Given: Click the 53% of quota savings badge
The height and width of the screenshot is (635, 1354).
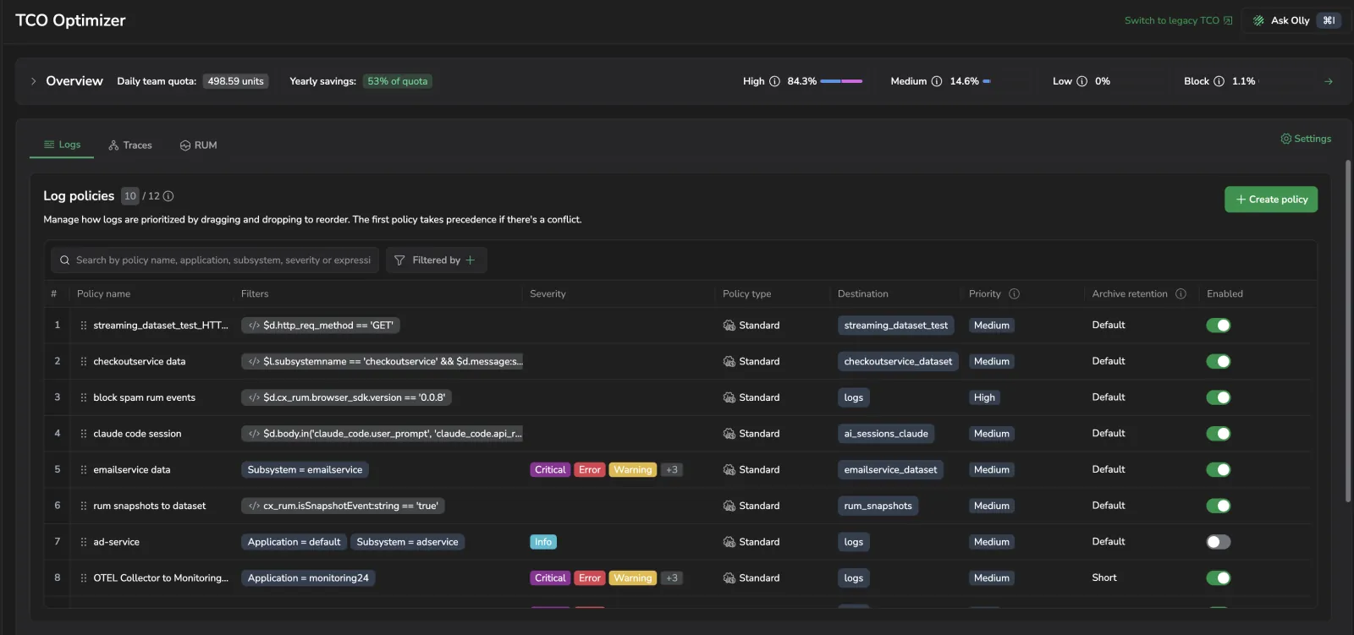Looking at the screenshot, I should [398, 81].
